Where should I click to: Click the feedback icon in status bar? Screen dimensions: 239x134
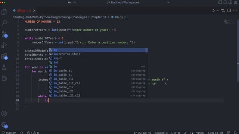[x=228, y=133]
